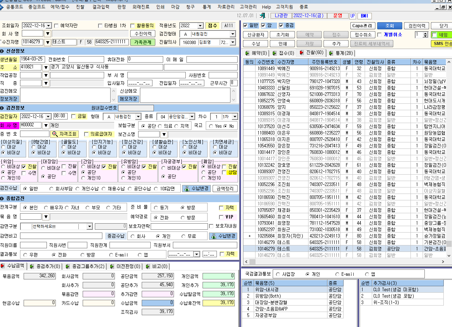Open the 예약(0) tab with green flag
This screenshot has width=452, height=327.
(256, 53)
